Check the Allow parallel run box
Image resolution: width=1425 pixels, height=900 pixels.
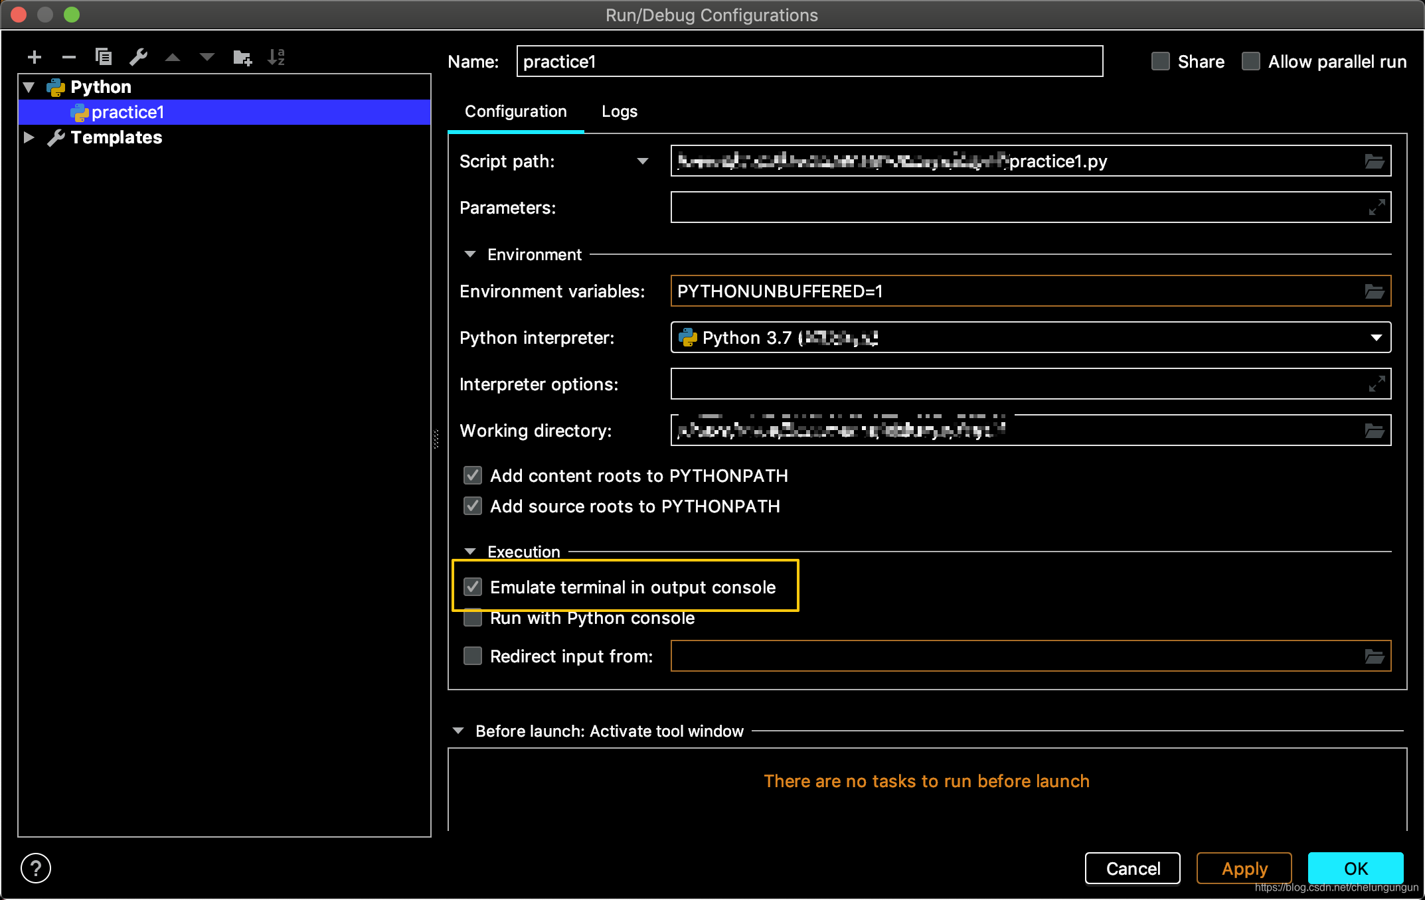click(x=1251, y=62)
